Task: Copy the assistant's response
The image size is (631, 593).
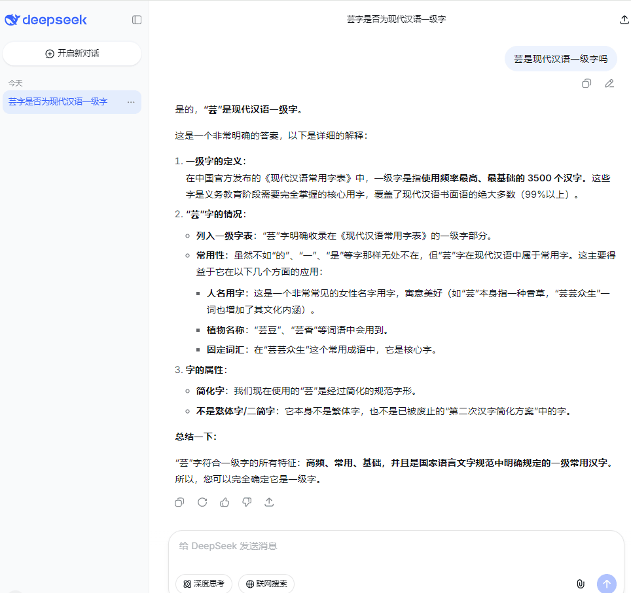Action: [179, 502]
